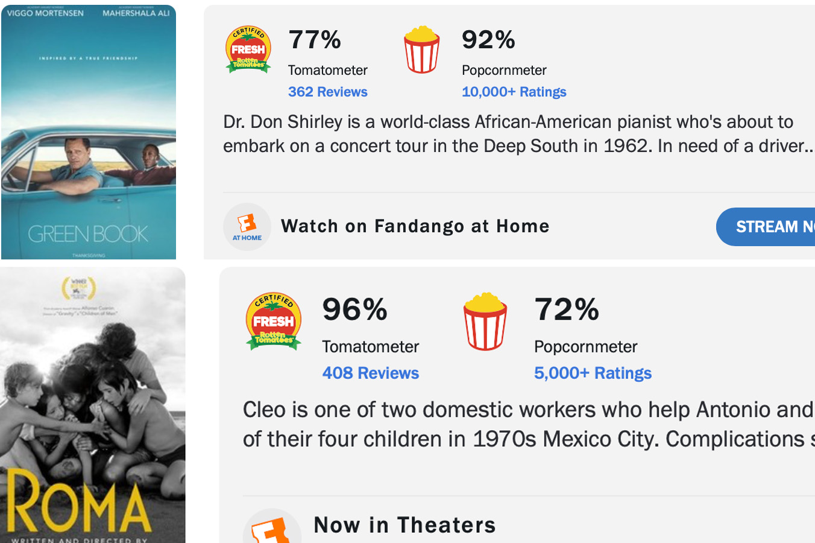This screenshot has height=543, width=815.
Task: Click Roma's popcorn bucket icon
Action: [x=485, y=322]
